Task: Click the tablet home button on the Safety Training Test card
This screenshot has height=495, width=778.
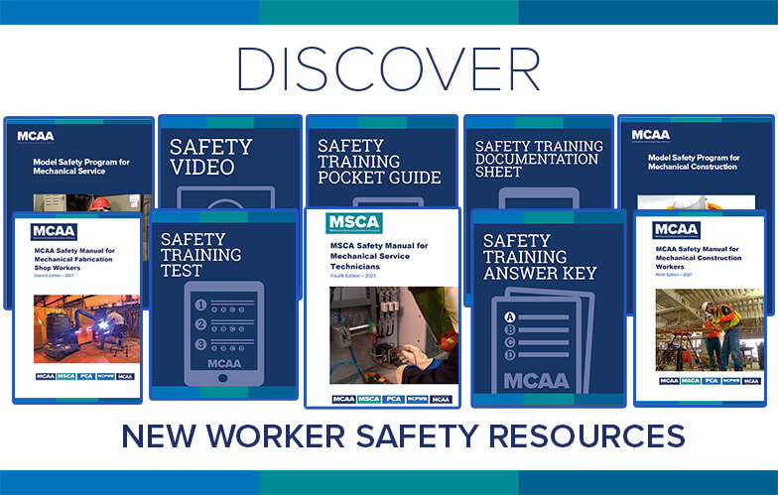Action: tap(223, 379)
